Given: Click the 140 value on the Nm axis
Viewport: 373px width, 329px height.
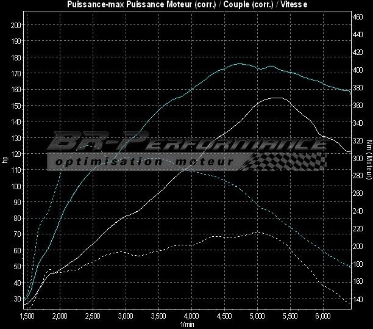Looking at the screenshot, I should pos(358,298).
